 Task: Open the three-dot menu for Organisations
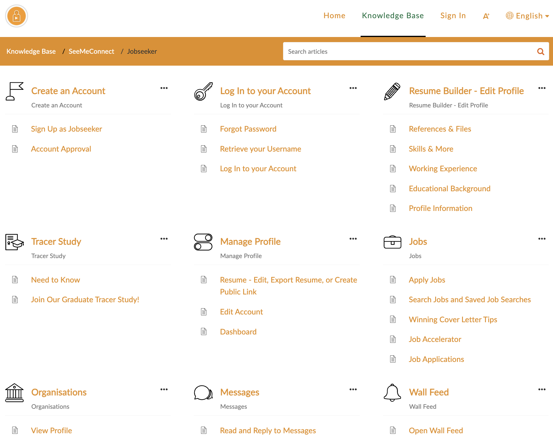[164, 389]
